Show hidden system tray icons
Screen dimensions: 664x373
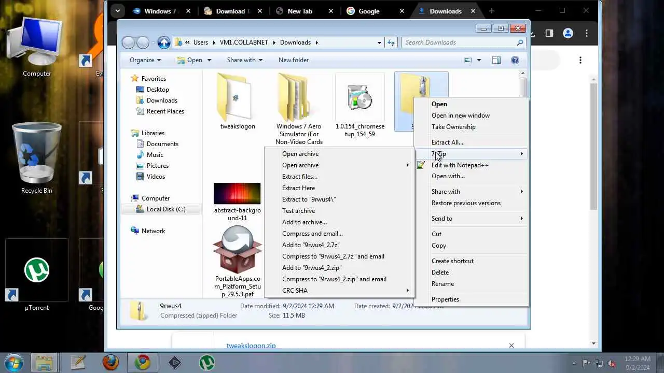(573, 363)
